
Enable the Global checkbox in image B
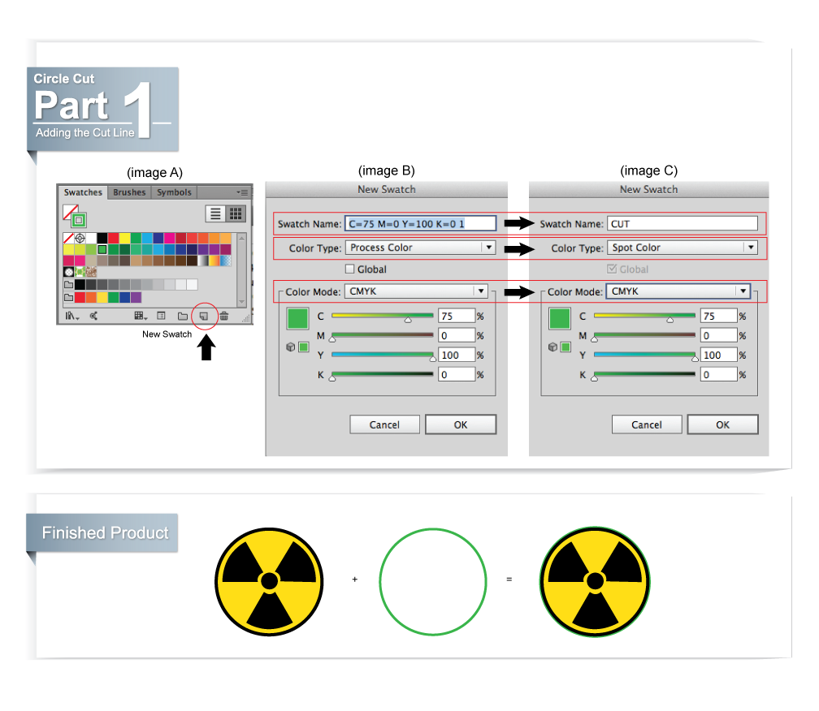pos(350,269)
